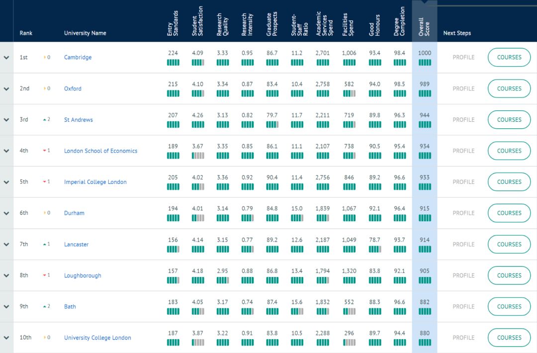
Task: Expand the Oxford row chevron
Action: (6, 88)
